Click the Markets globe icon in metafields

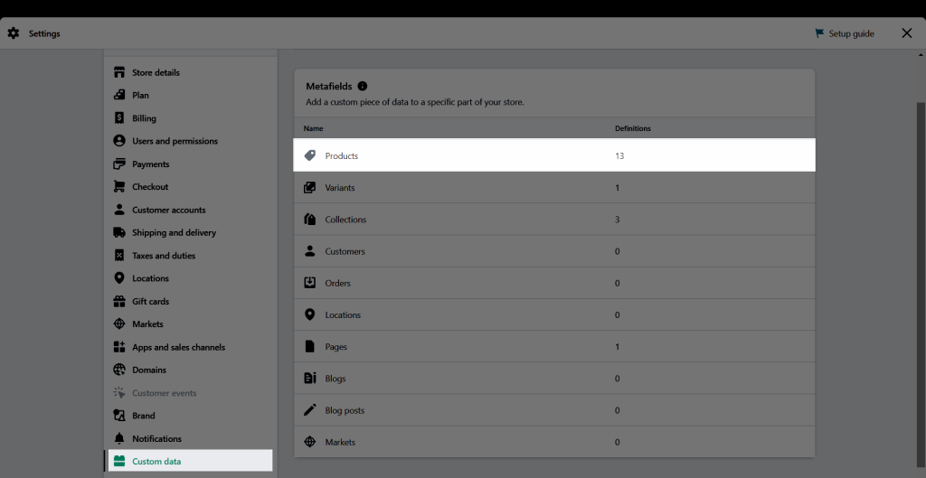pos(309,442)
